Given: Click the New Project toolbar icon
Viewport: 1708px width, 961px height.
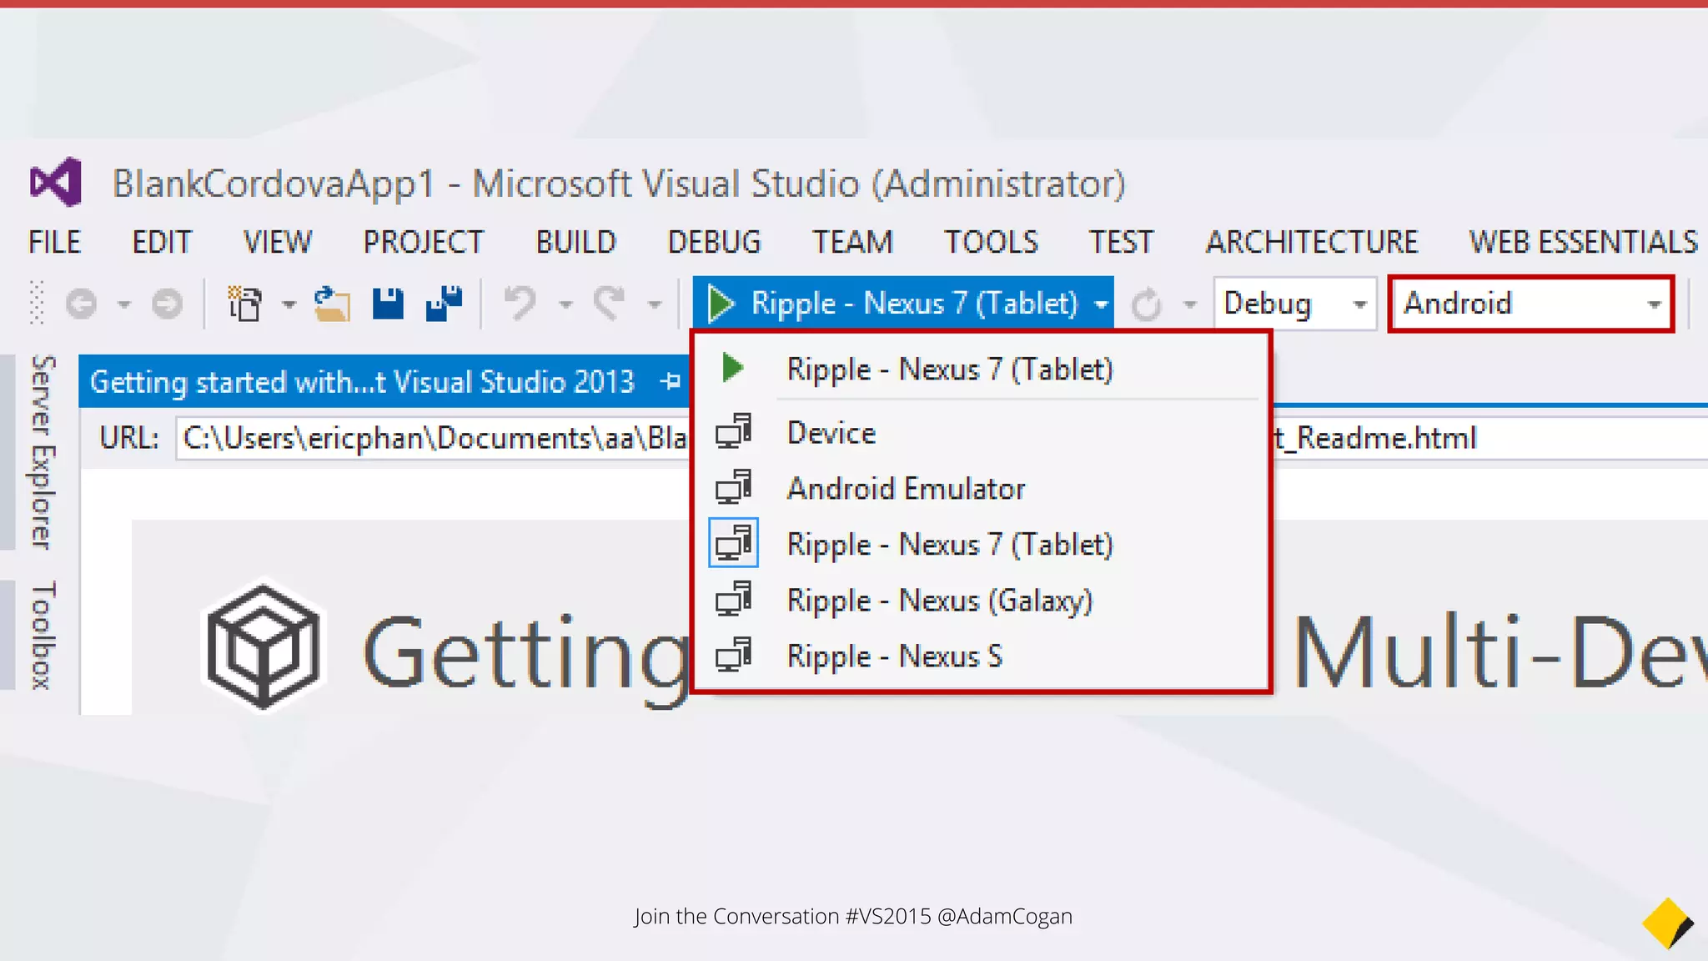Looking at the screenshot, I should pos(244,304).
